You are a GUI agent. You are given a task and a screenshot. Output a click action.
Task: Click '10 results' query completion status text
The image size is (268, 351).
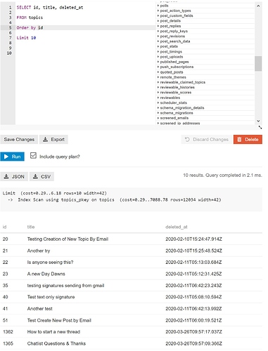point(222,175)
